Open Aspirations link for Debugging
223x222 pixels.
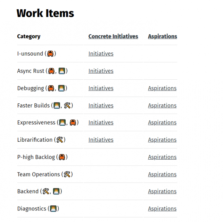pyautogui.click(x=162, y=88)
